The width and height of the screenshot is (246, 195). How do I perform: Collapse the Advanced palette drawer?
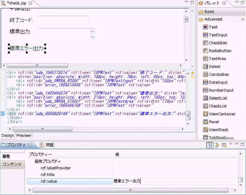[x=213, y=19]
